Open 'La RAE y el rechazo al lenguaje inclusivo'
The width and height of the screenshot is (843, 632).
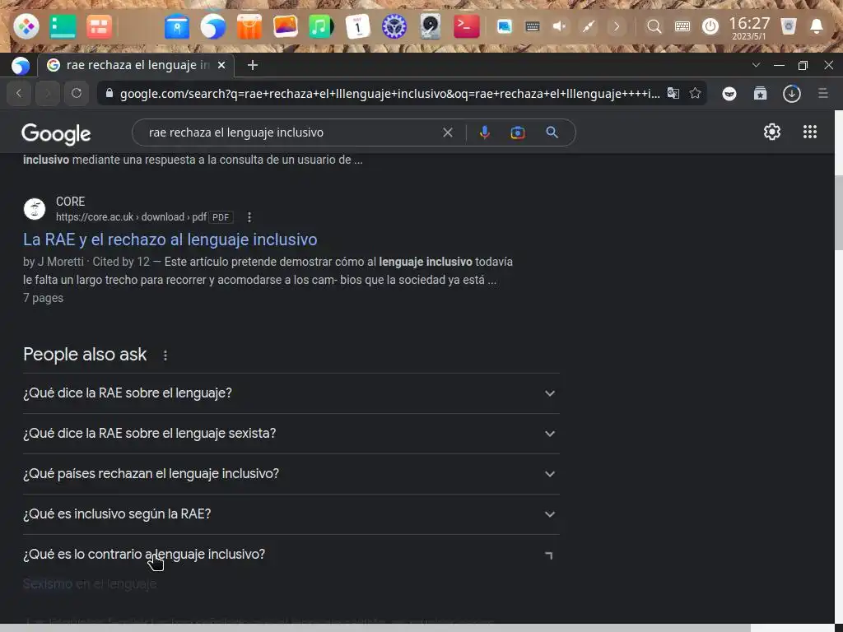click(170, 239)
